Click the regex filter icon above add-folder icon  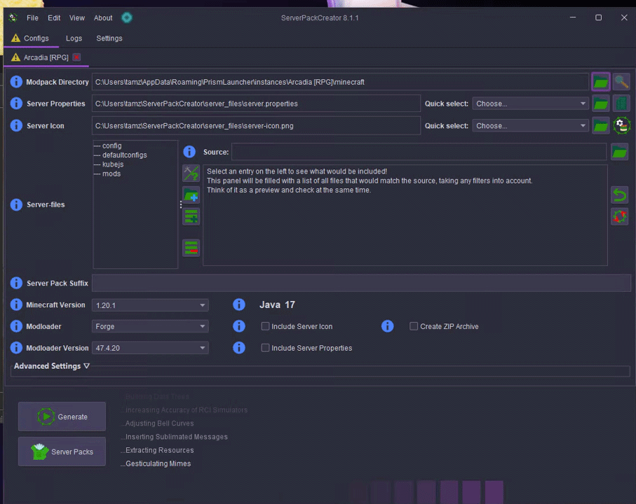point(191,174)
